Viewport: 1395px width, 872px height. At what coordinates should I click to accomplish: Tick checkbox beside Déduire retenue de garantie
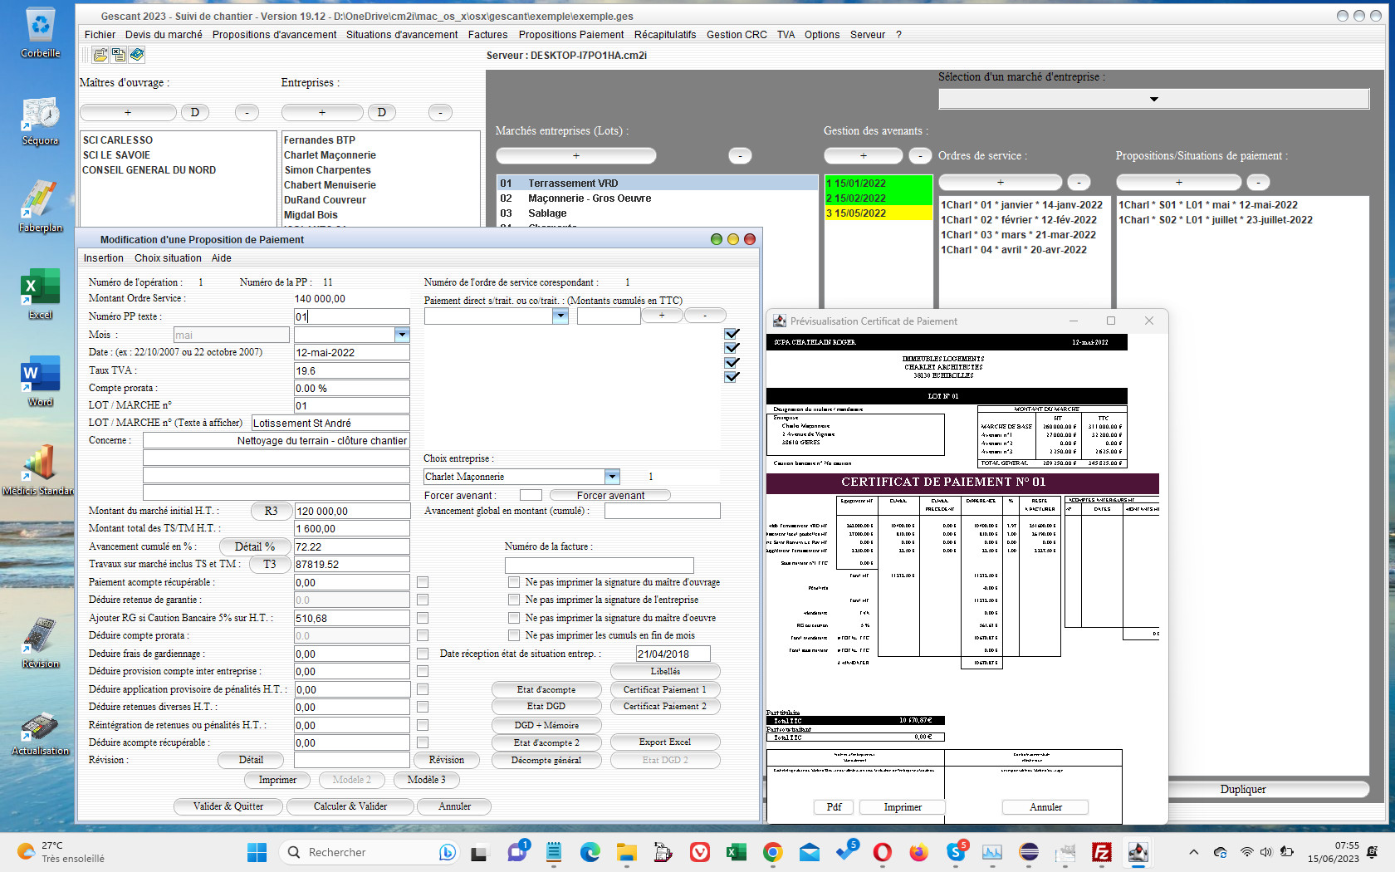coord(423,600)
